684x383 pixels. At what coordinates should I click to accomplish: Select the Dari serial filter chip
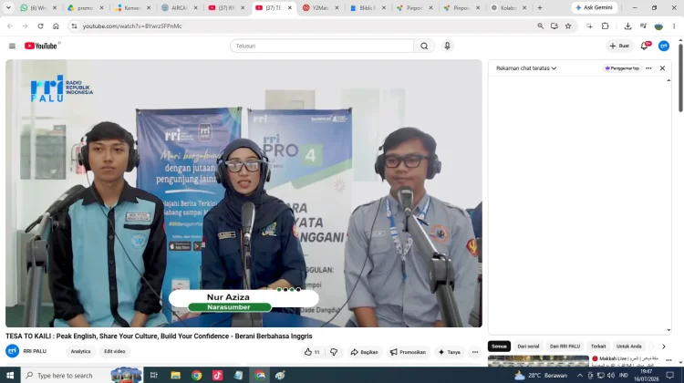point(528,347)
